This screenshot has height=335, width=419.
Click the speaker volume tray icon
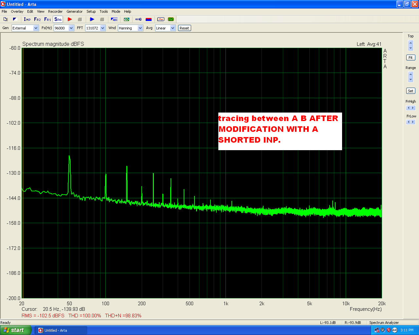click(383, 330)
